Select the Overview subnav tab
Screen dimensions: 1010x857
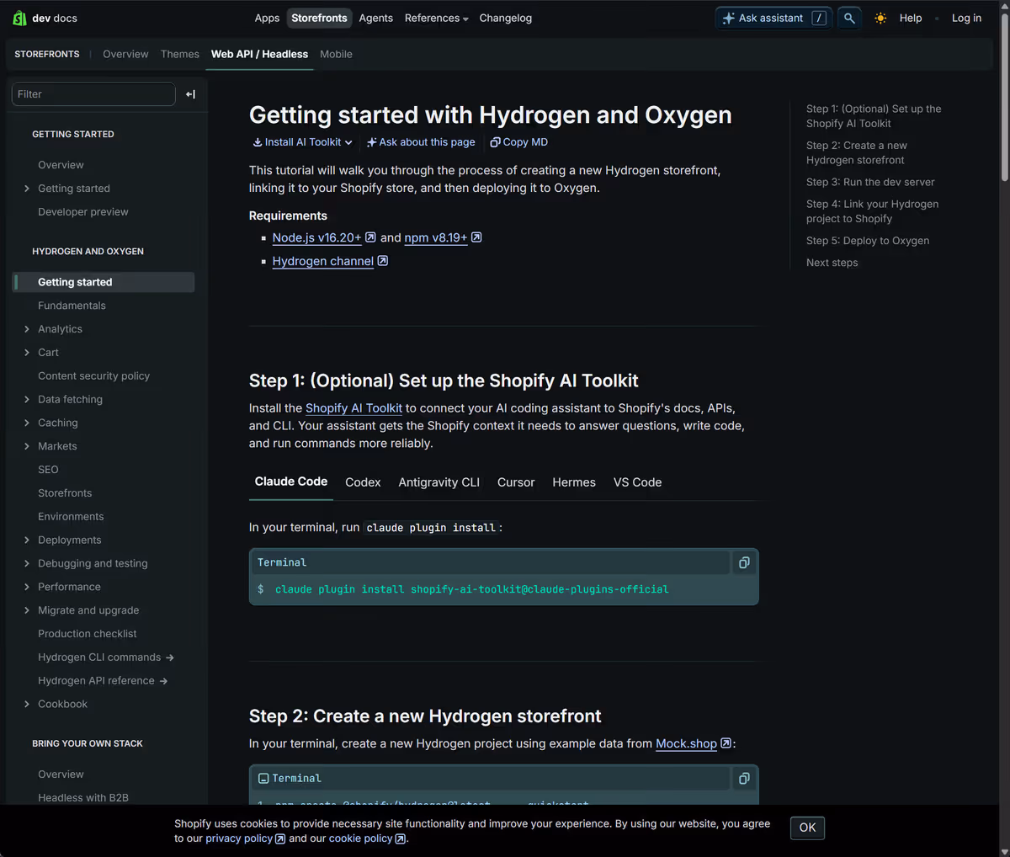tap(125, 54)
